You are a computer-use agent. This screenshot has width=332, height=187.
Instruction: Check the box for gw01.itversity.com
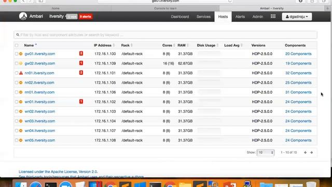[17, 54]
